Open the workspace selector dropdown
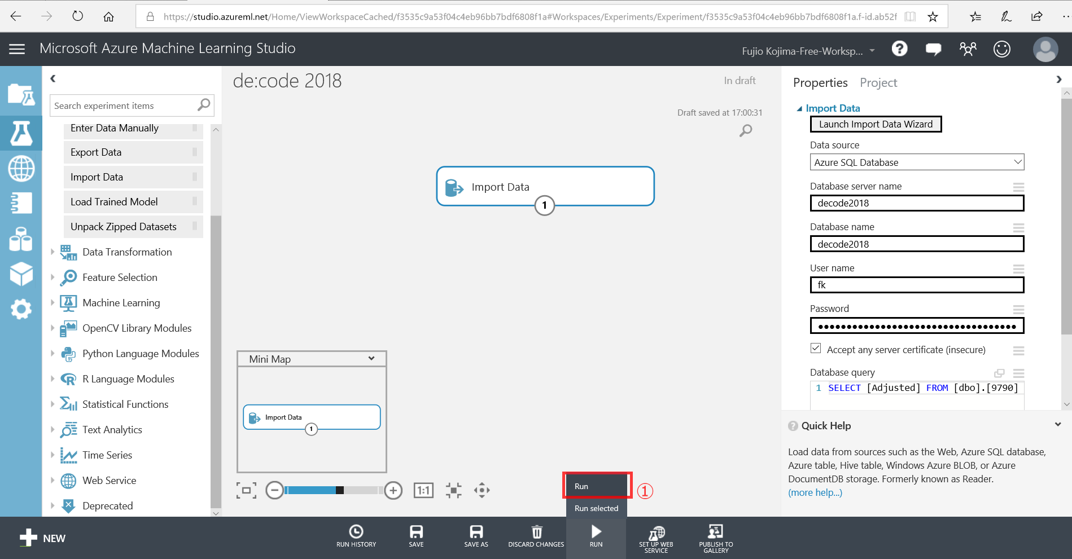 (872, 51)
